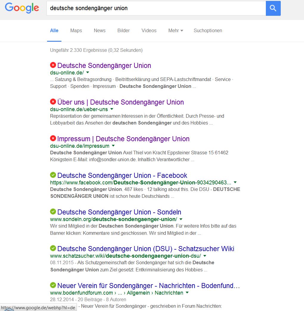Click into the Google search input field
The height and width of the screenshot is (311, 304).
pos(155,8)
